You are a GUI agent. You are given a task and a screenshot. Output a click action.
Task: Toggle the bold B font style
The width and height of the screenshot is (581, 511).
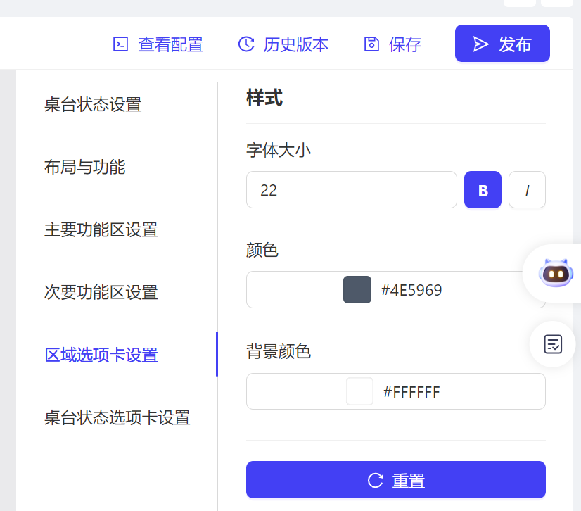483,190
